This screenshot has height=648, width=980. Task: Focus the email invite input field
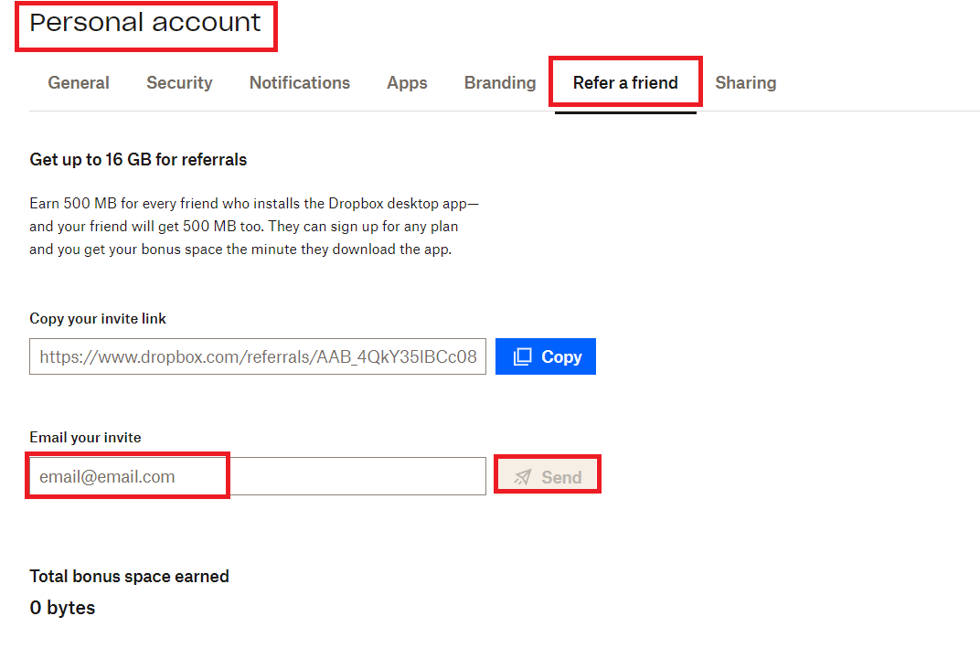(258, 476)
